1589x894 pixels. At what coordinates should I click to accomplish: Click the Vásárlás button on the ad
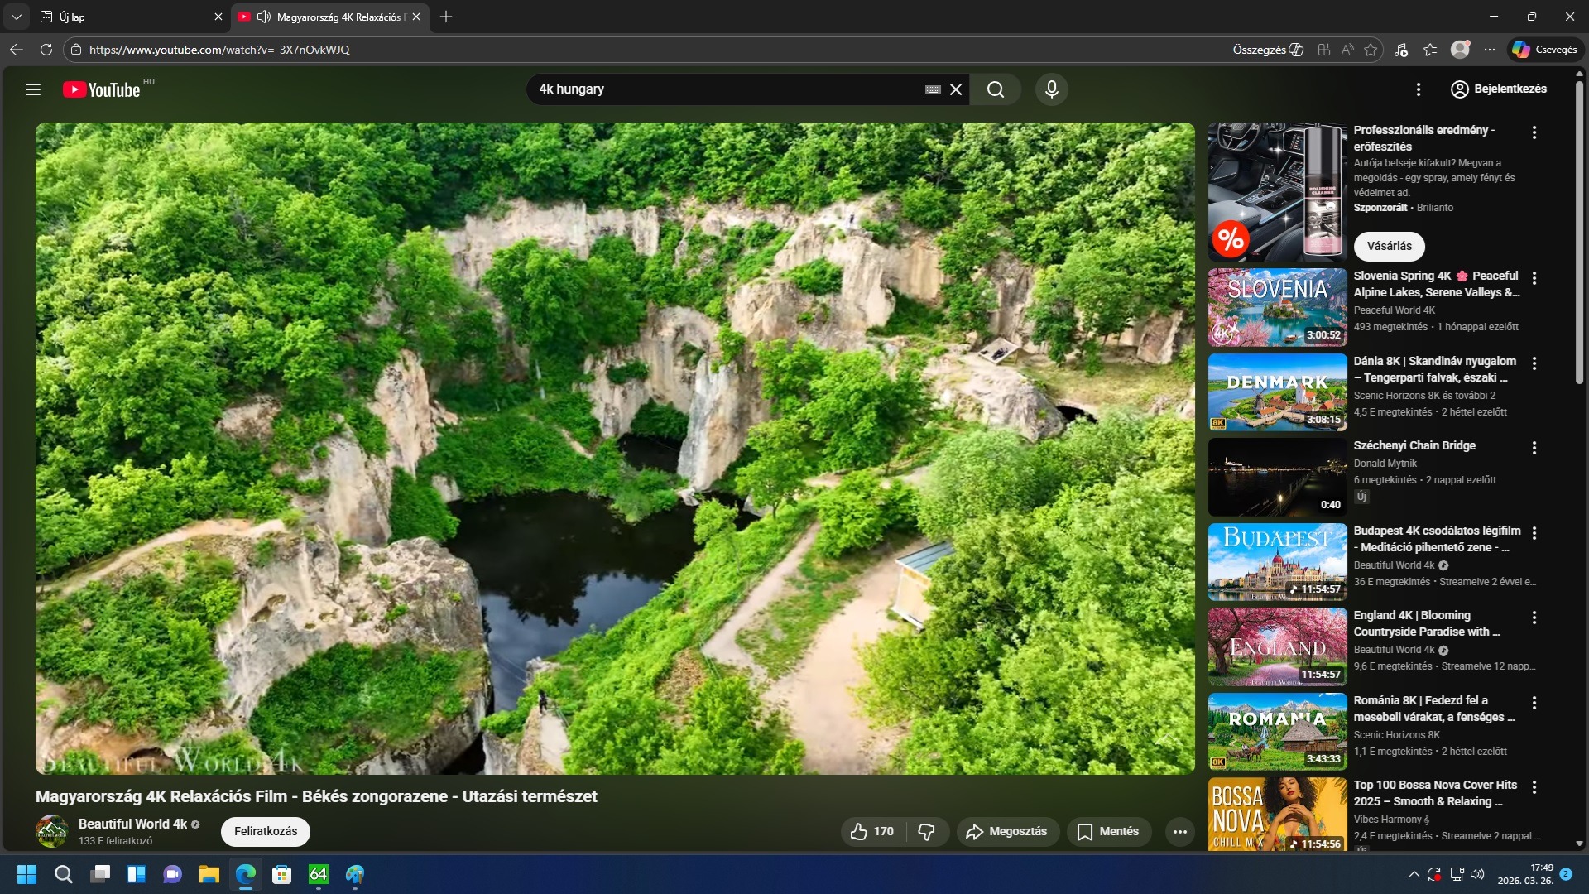[x=1389, y=246]
